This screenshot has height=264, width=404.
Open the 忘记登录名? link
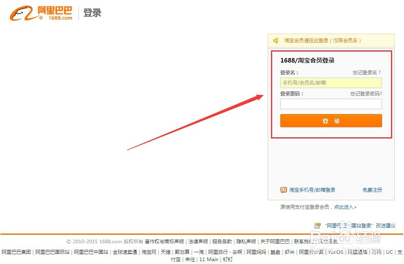367,73
